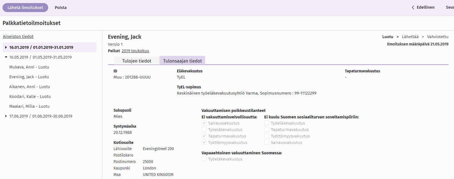Image resolution: width=454 pixels, height=179 pixels.
Task: Switch to the Tulojen tiedot tab
Action: [x=137, y=61]
